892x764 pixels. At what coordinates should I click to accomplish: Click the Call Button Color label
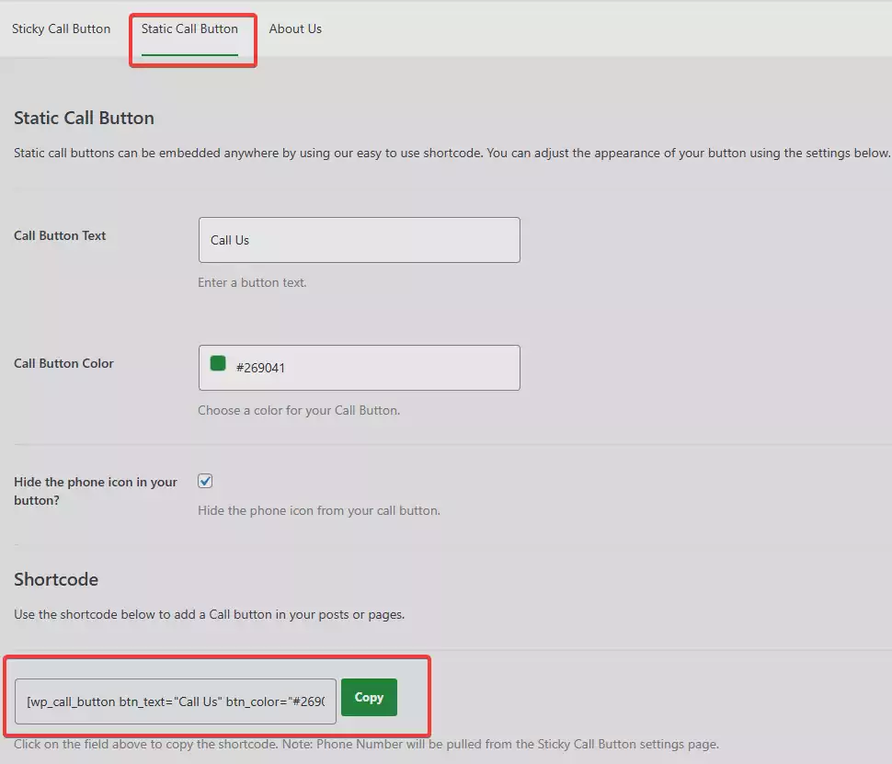point(63,363)
